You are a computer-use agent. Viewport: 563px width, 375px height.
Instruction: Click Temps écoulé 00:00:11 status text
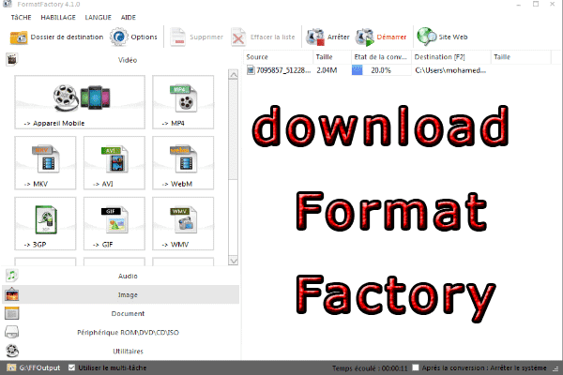coord(370,368)
